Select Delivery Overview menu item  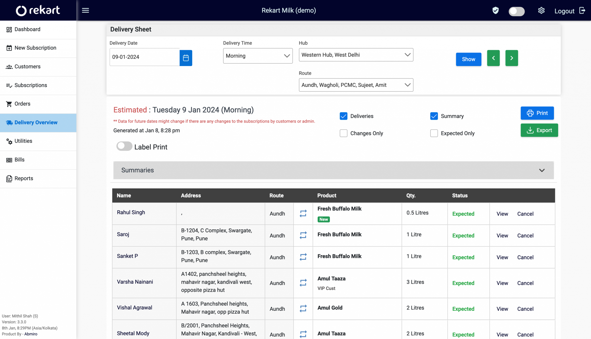[x=38, y=123]
